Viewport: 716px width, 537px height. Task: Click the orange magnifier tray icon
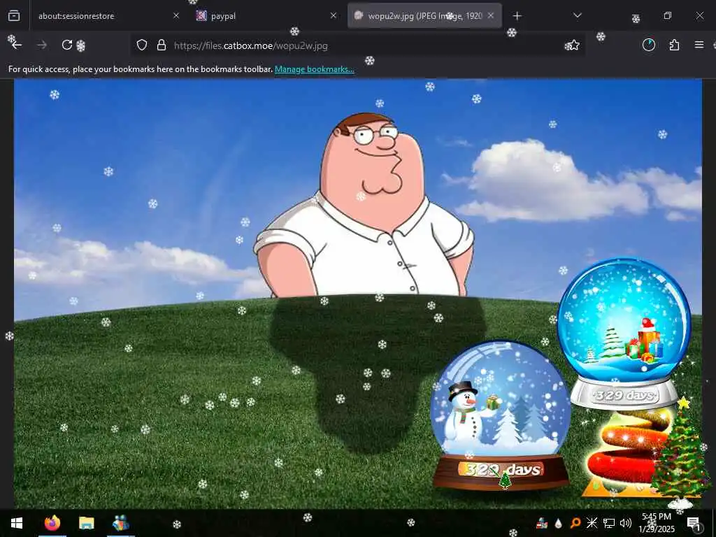point(575,523)
